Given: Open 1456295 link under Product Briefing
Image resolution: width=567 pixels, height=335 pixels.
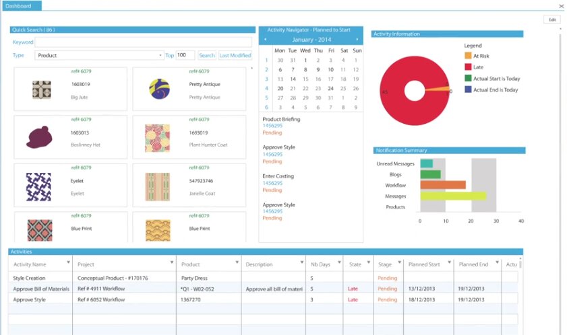Looking at the screenshot, I should click(272, 126).
